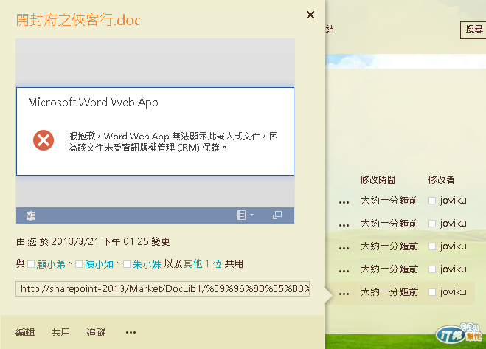486x349 pixels.
Task: Click the Word icon in the preview bar
Action: 31,215
